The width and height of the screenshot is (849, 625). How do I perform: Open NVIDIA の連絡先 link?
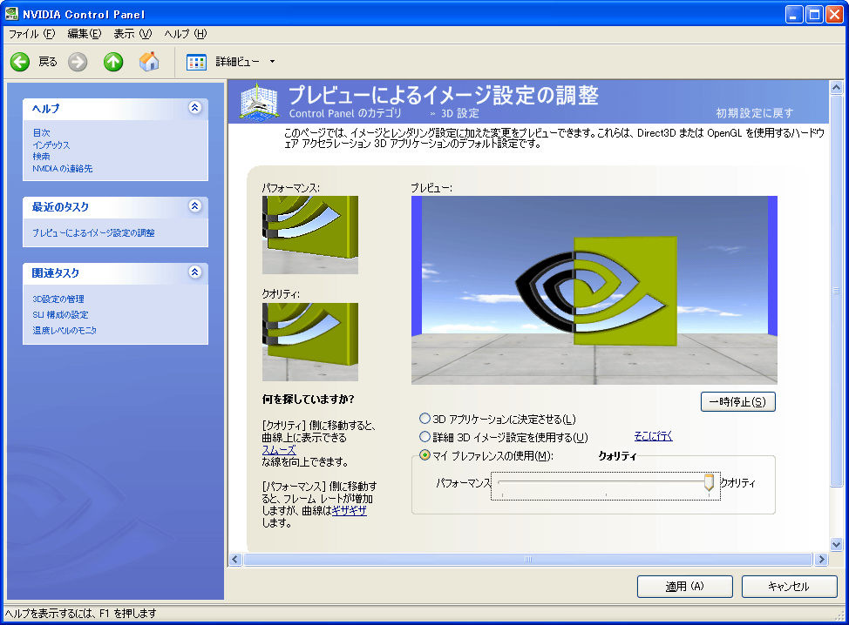[x=62, y=168]
